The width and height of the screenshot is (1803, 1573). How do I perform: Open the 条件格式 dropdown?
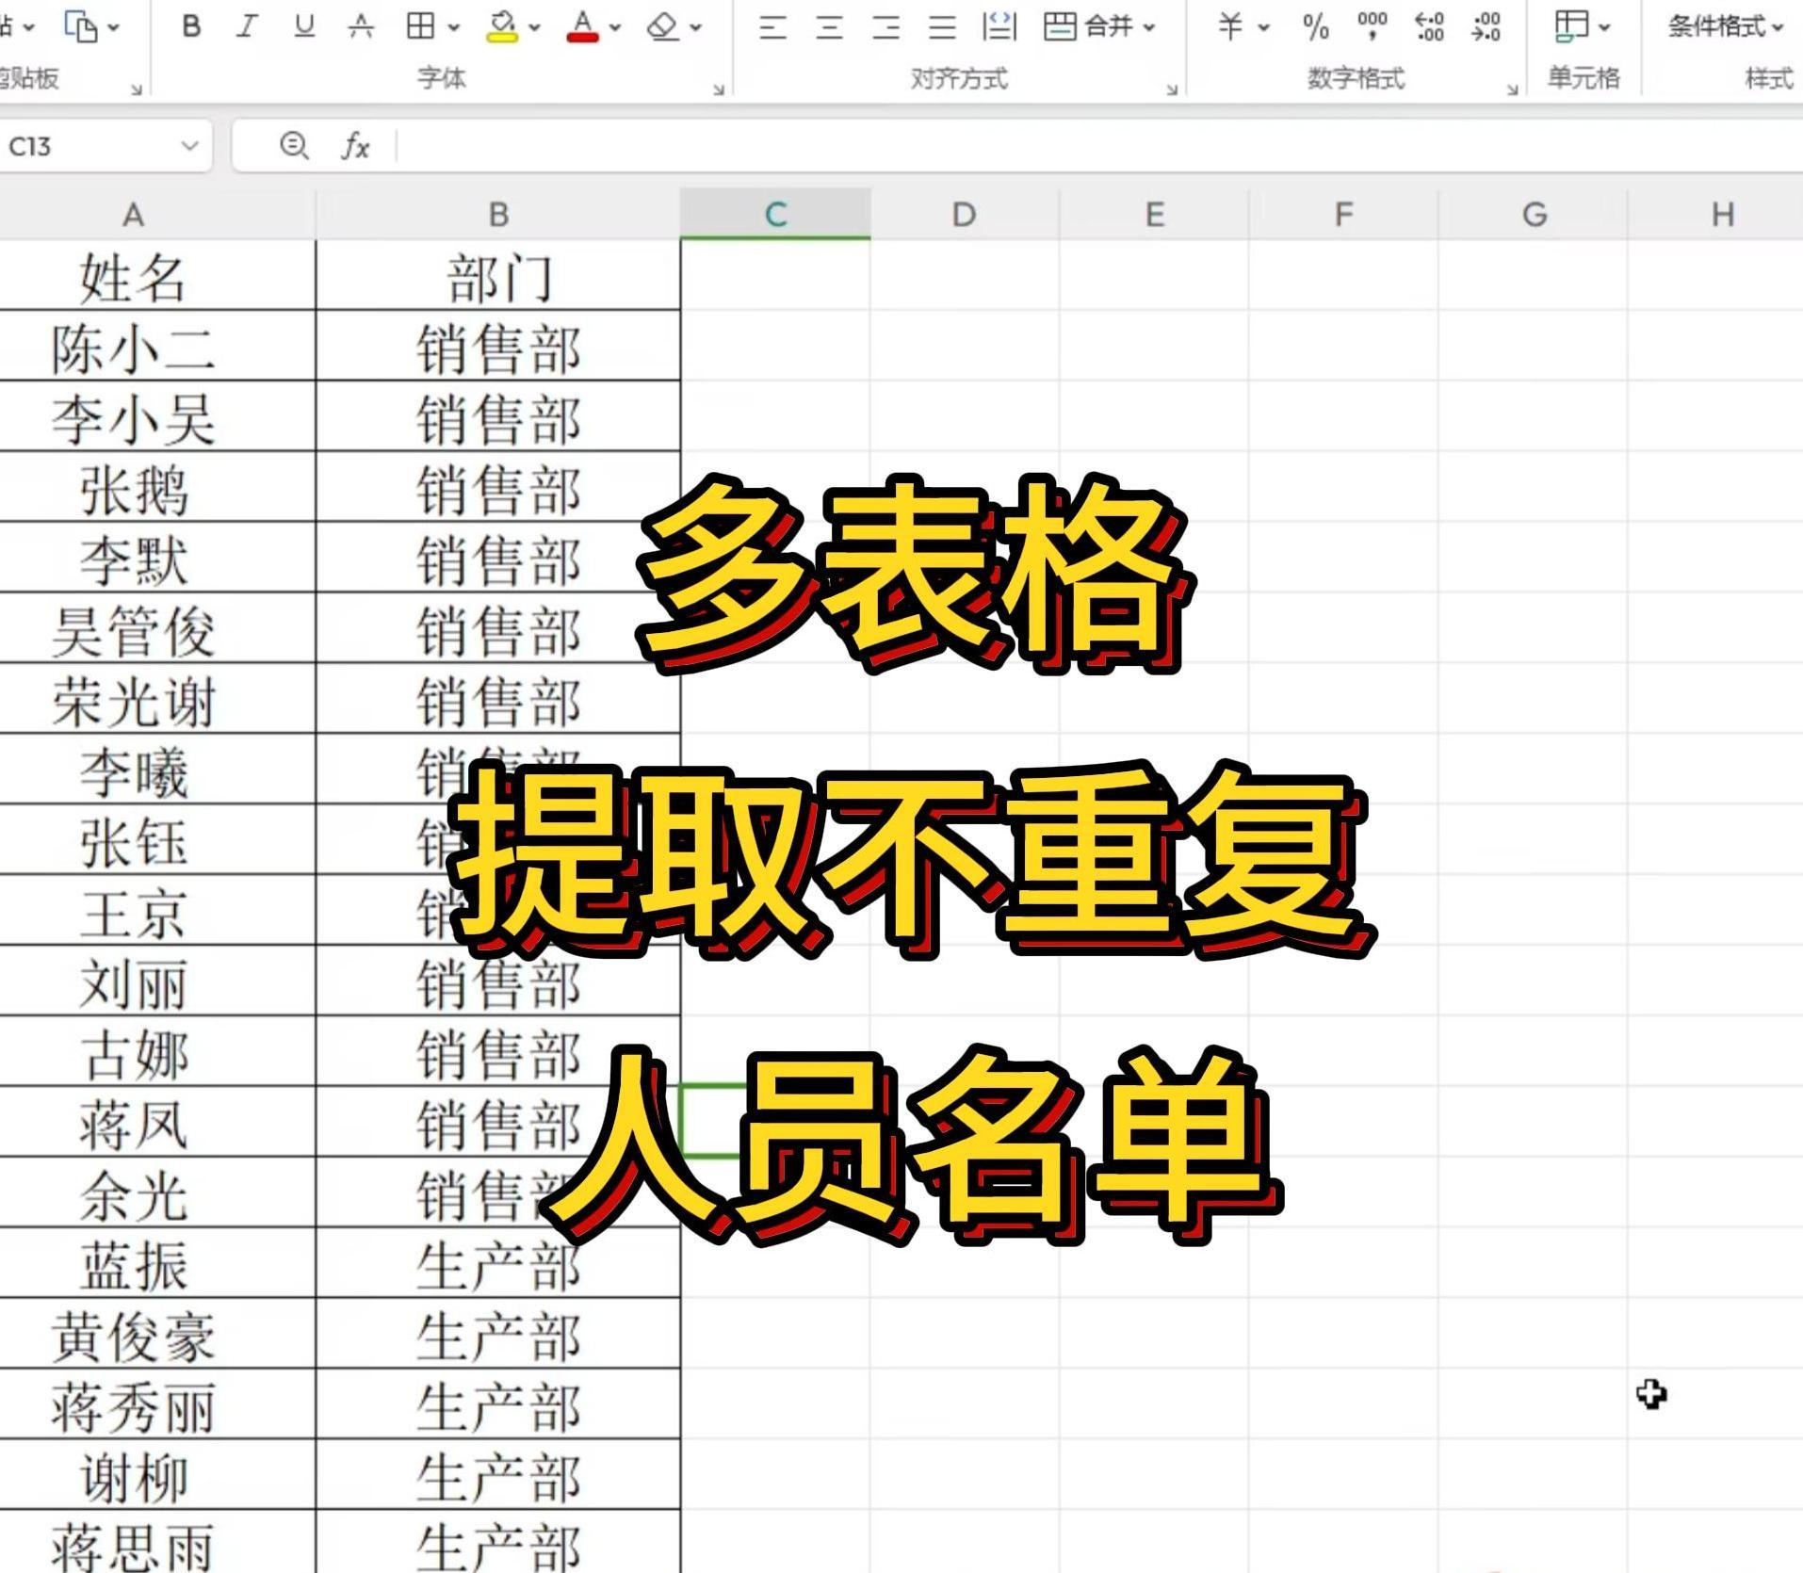(x=1726, y=26)
